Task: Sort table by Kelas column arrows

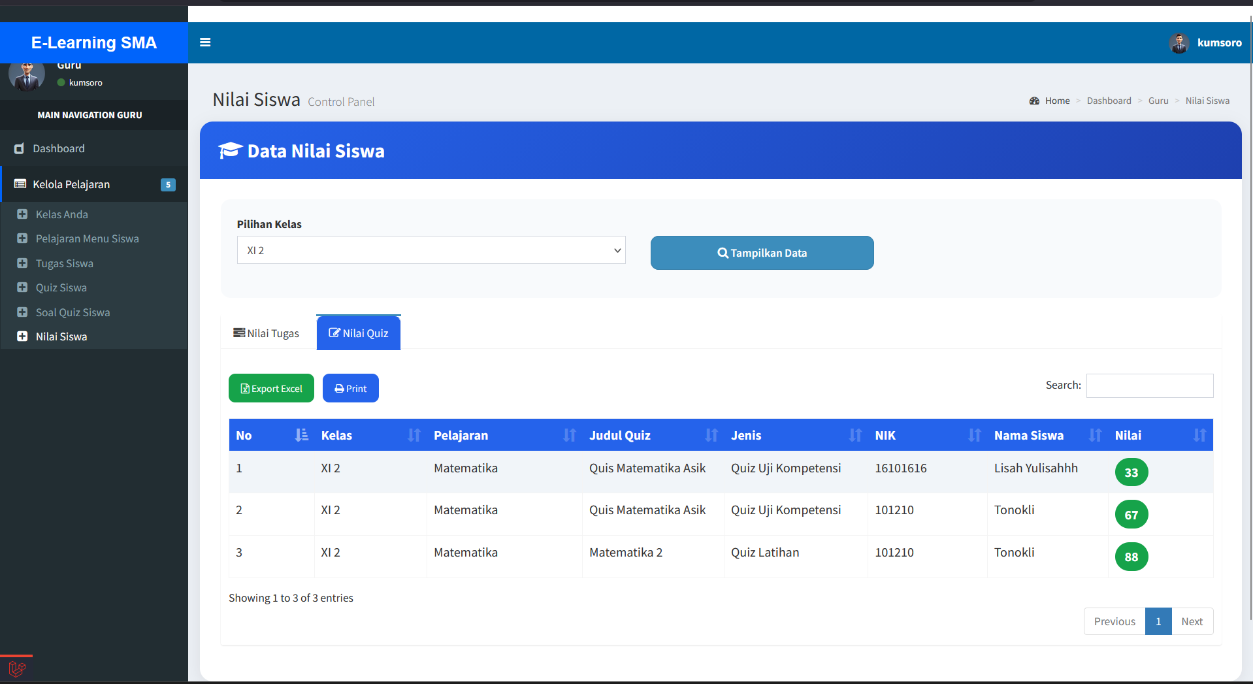Action: [x=414, y=435]
